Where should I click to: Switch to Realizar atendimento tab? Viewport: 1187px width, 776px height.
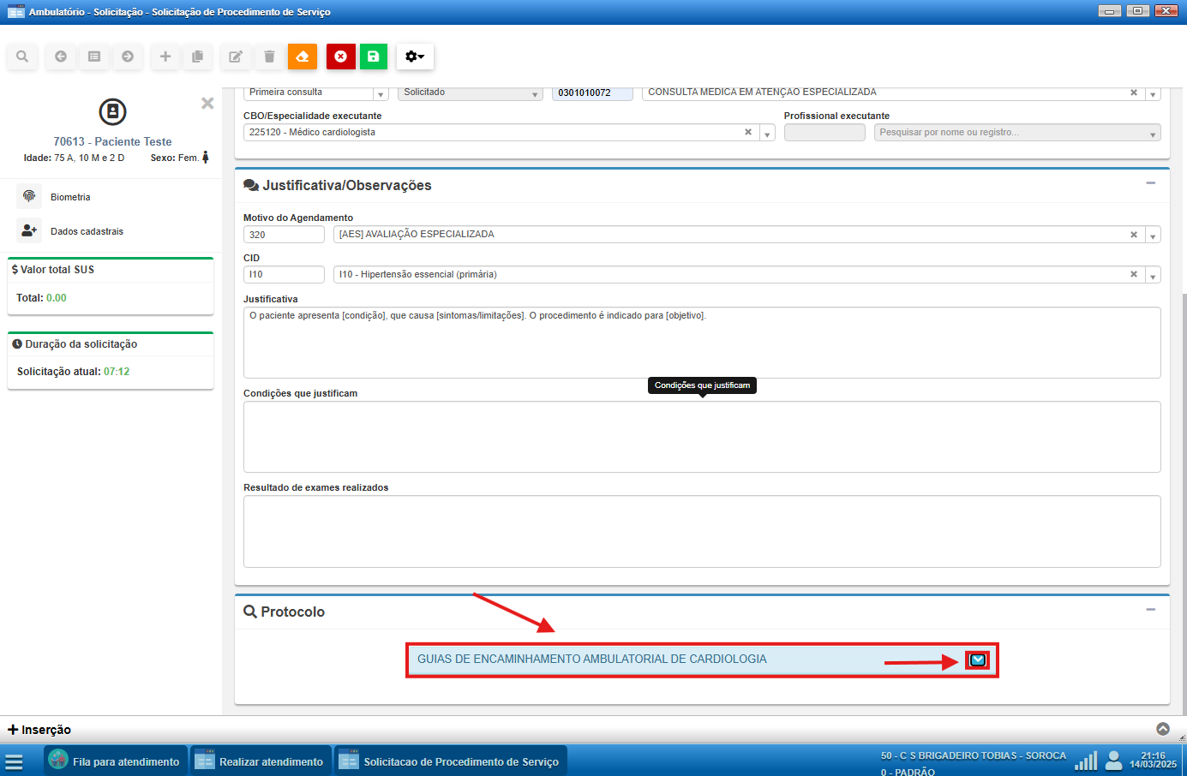coord(261,761)
